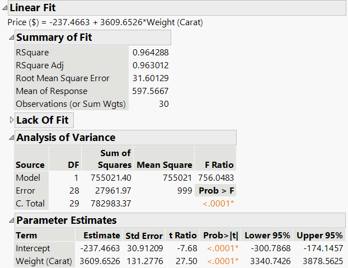
Task: Select F Ratio value 756.0483
Action: [216, 178]
